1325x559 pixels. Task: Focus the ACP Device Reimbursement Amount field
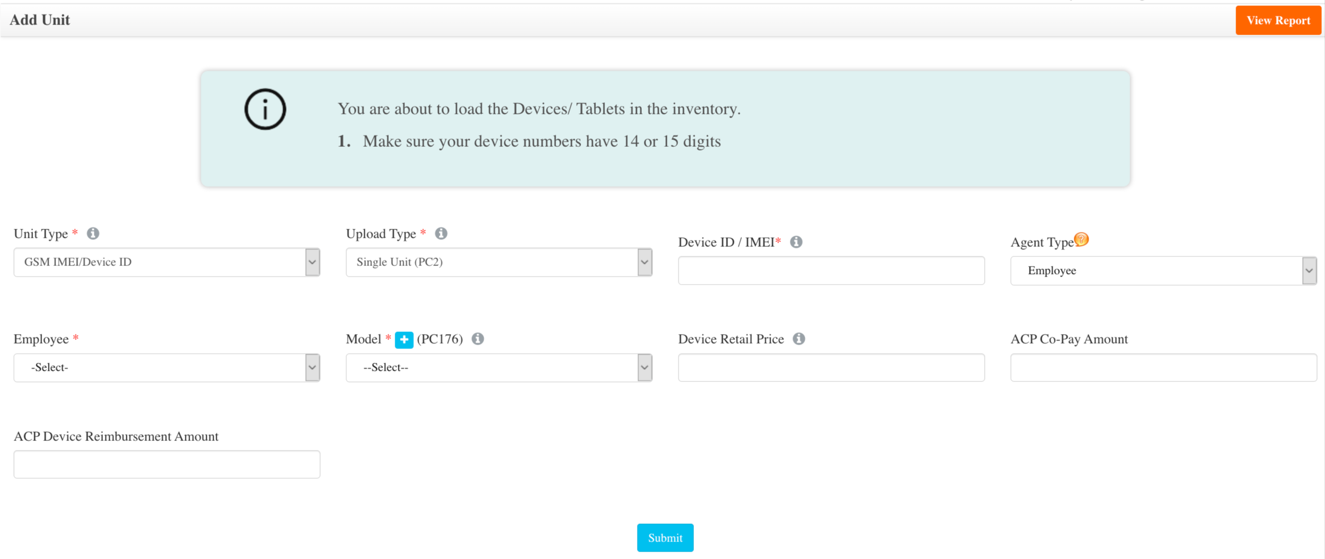click(x=167, y=464)
